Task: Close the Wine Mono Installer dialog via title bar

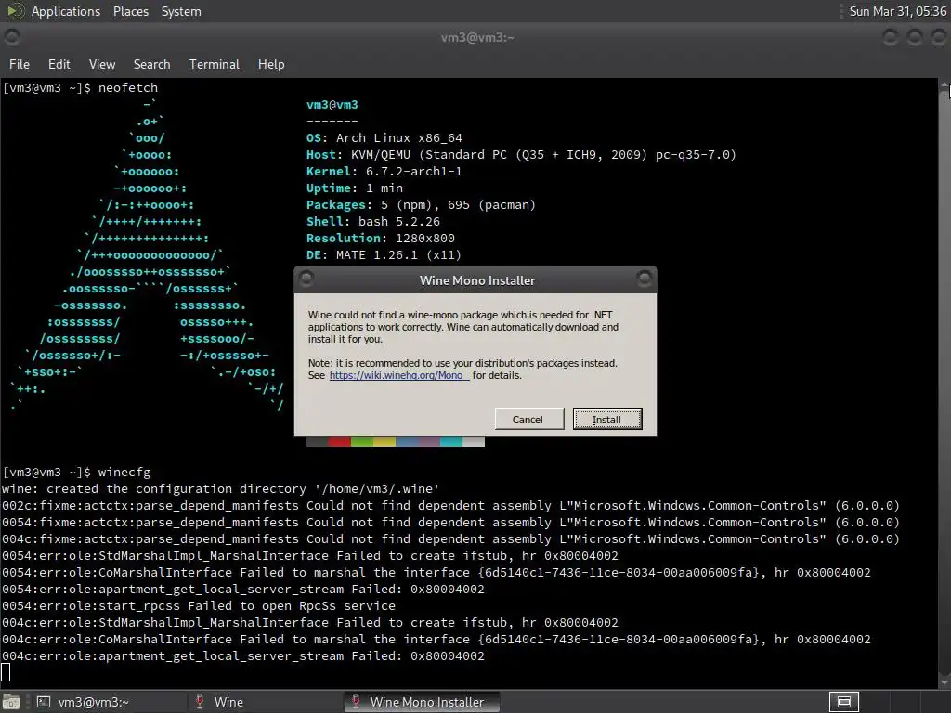Action: point(645,279)
